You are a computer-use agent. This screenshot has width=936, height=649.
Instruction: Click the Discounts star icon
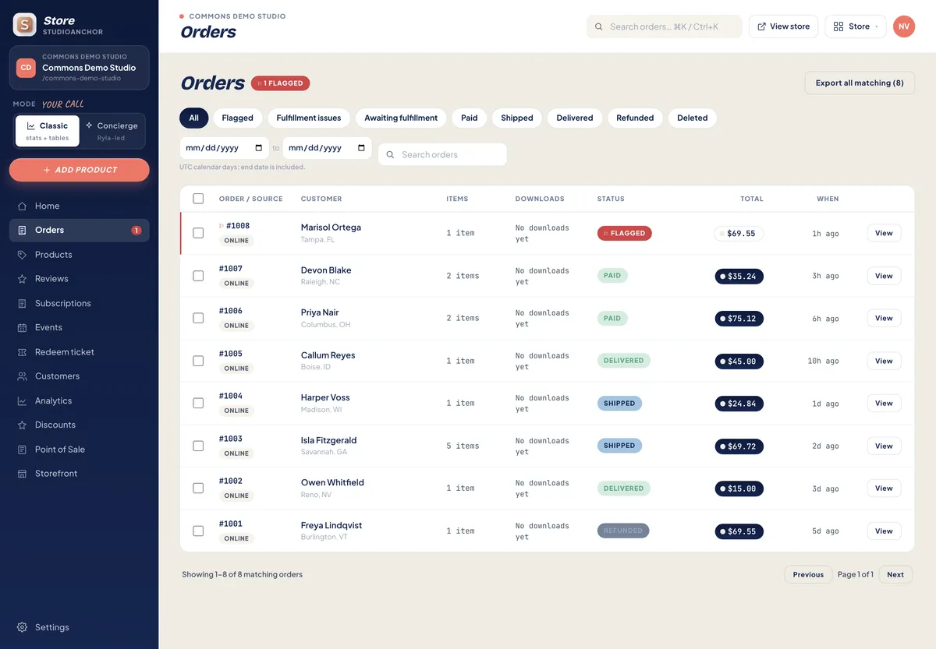click(22, 425)
